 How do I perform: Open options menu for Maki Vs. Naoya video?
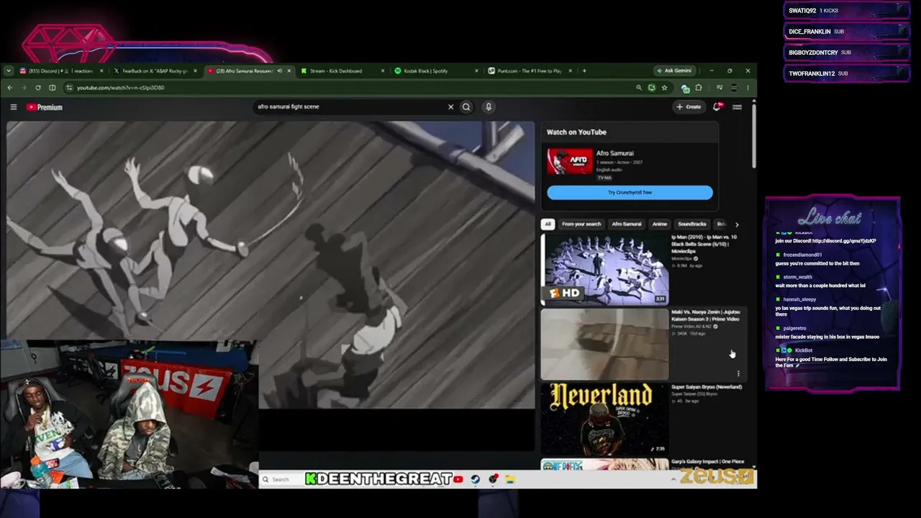tap(738, 373)
